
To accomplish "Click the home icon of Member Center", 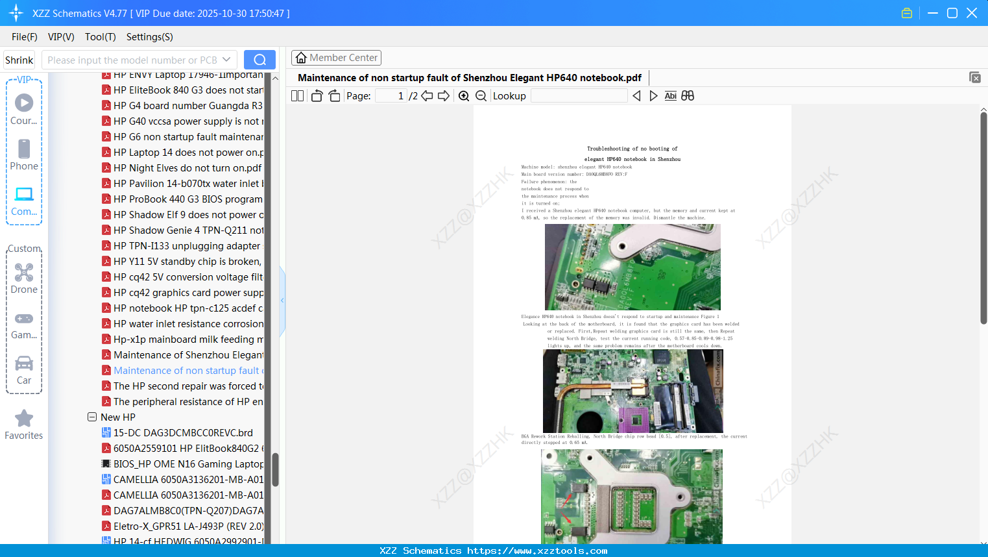I will pos(301,58).
